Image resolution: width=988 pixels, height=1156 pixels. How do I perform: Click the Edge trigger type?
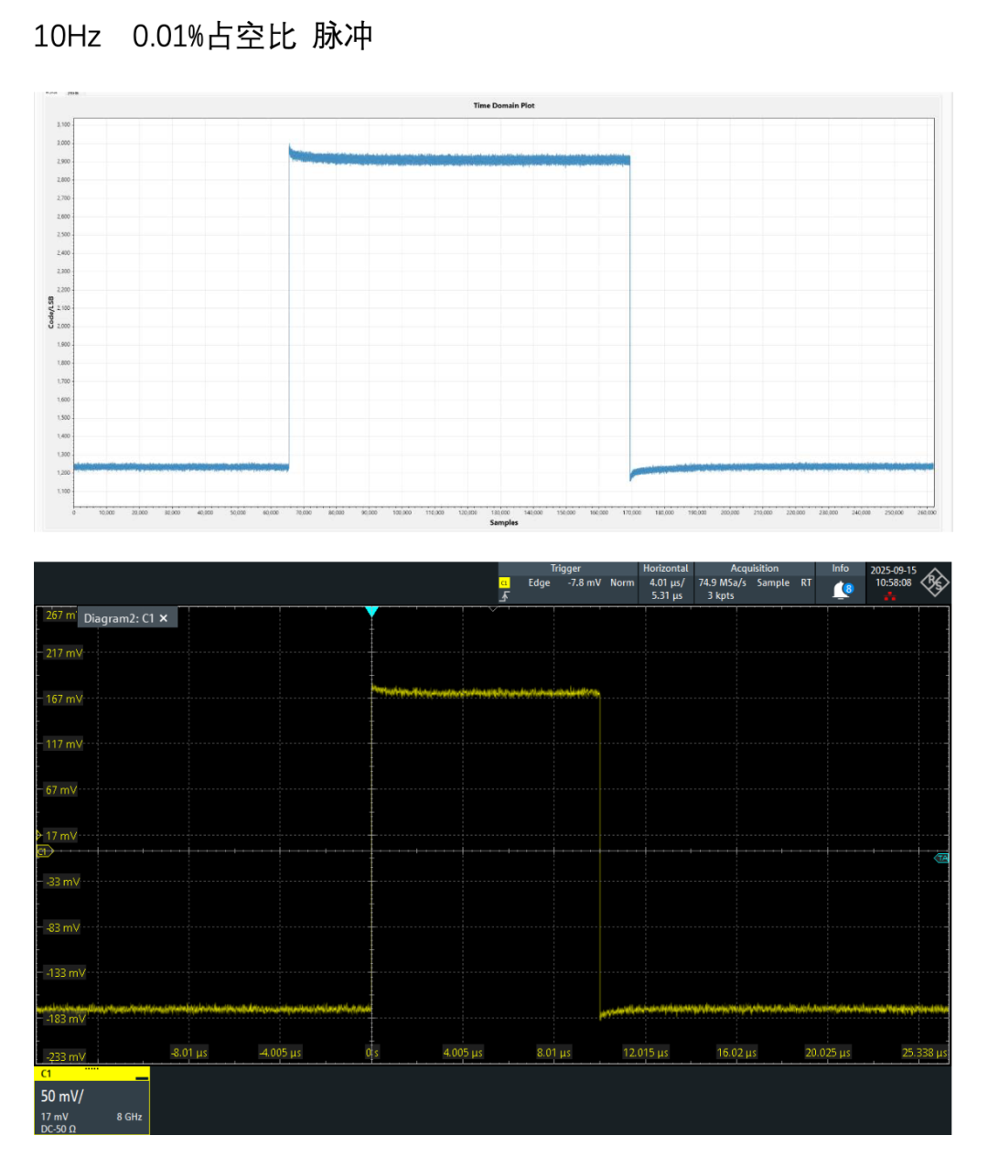(539, 583)
